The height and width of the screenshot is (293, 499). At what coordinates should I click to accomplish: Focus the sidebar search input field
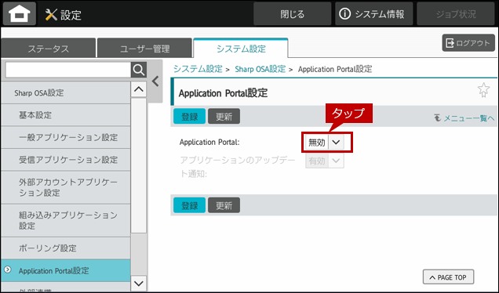[x=68, y=70]
